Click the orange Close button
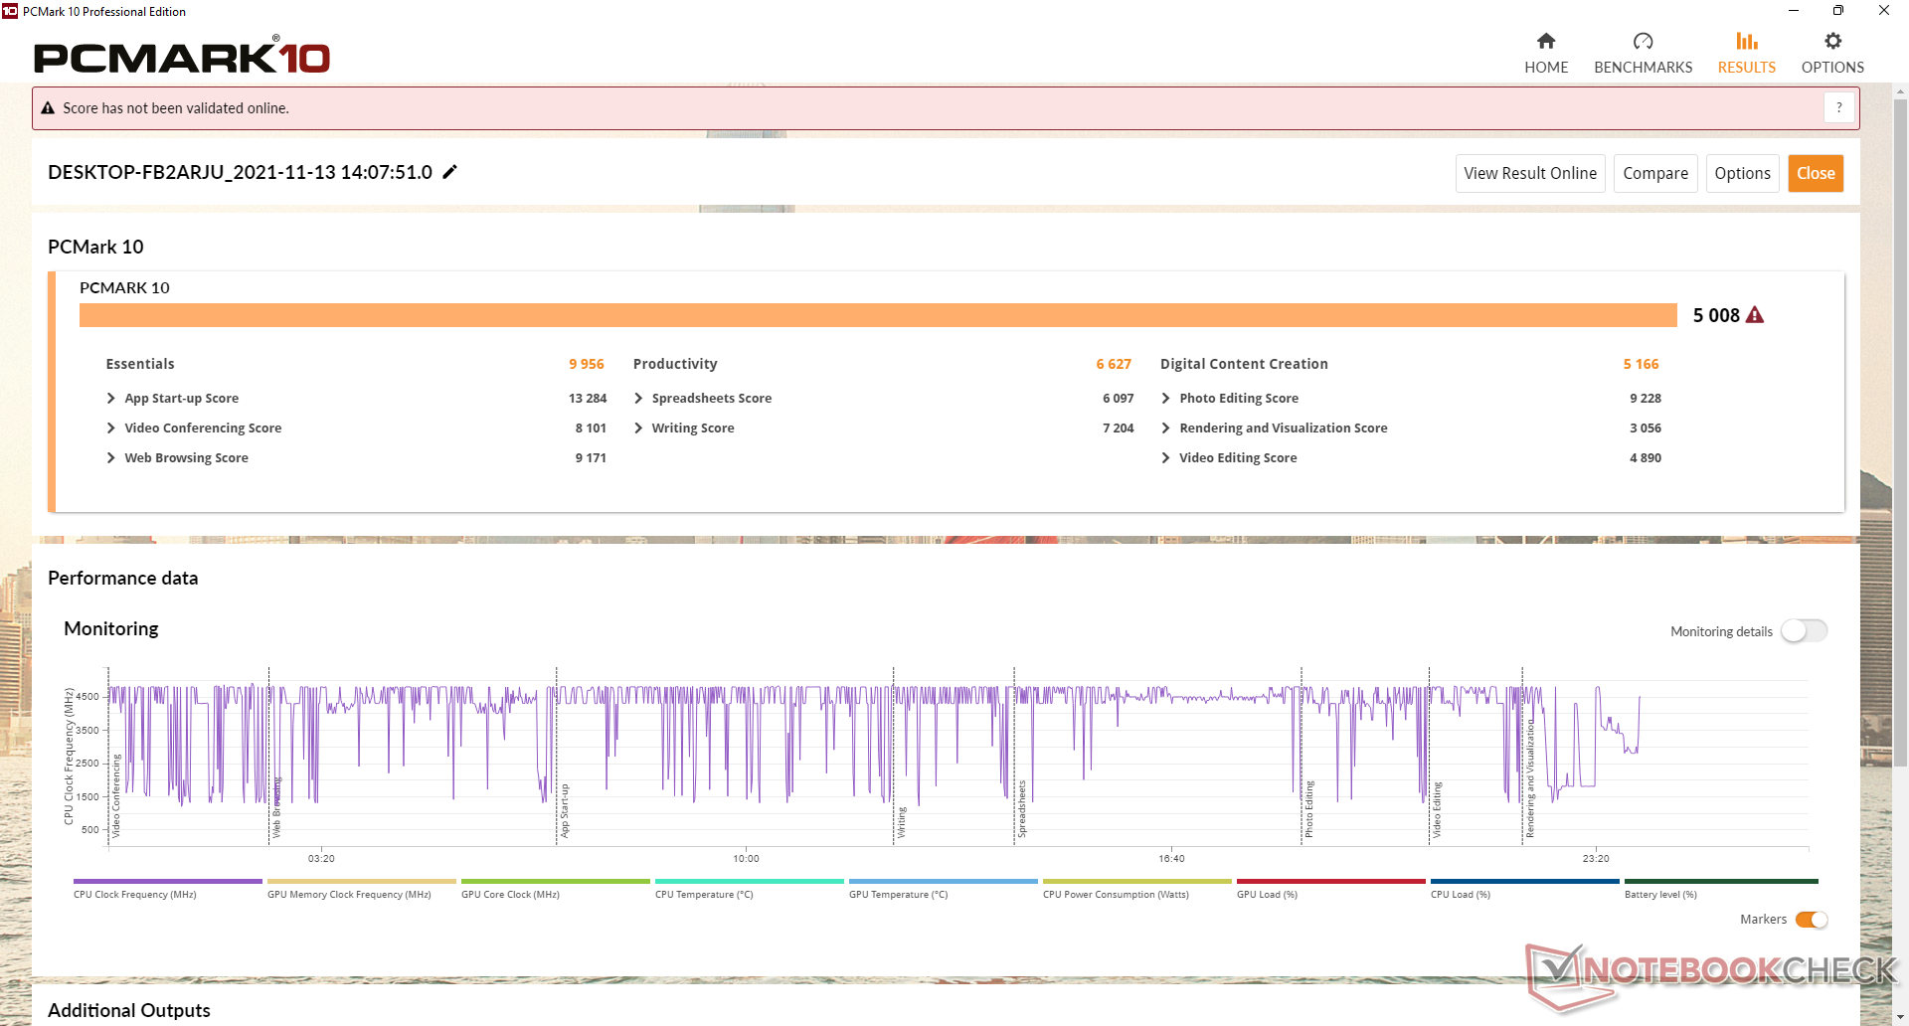Image resolution: width=1909 pixels, height=1026 pixels. 1816,173
